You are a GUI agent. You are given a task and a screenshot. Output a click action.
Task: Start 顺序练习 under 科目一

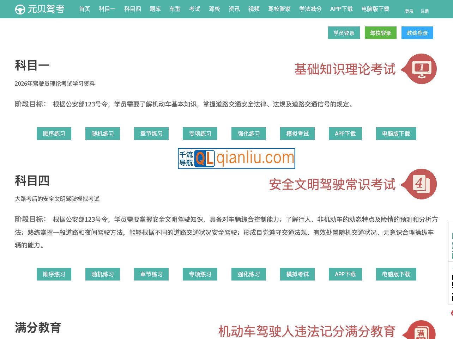[54, 134]
